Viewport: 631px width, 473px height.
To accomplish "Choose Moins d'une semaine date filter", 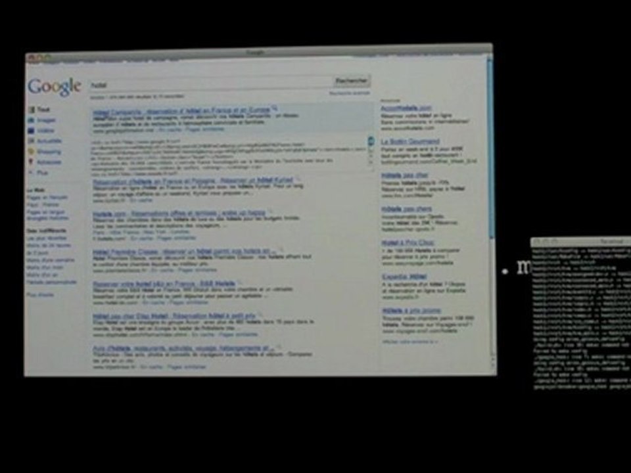I will point(51,260).
